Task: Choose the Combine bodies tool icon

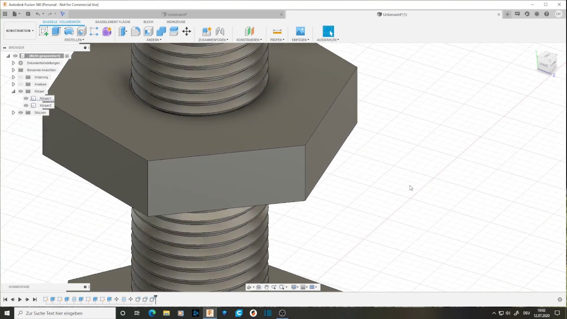Action: click(161, 31)
